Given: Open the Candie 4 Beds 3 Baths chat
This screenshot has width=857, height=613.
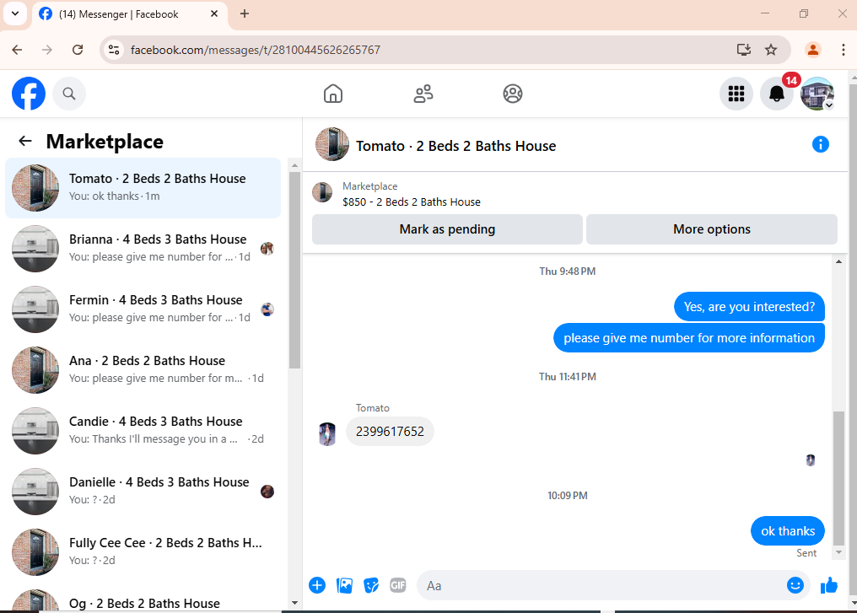Looking at the screenshot, I should 143,430.
